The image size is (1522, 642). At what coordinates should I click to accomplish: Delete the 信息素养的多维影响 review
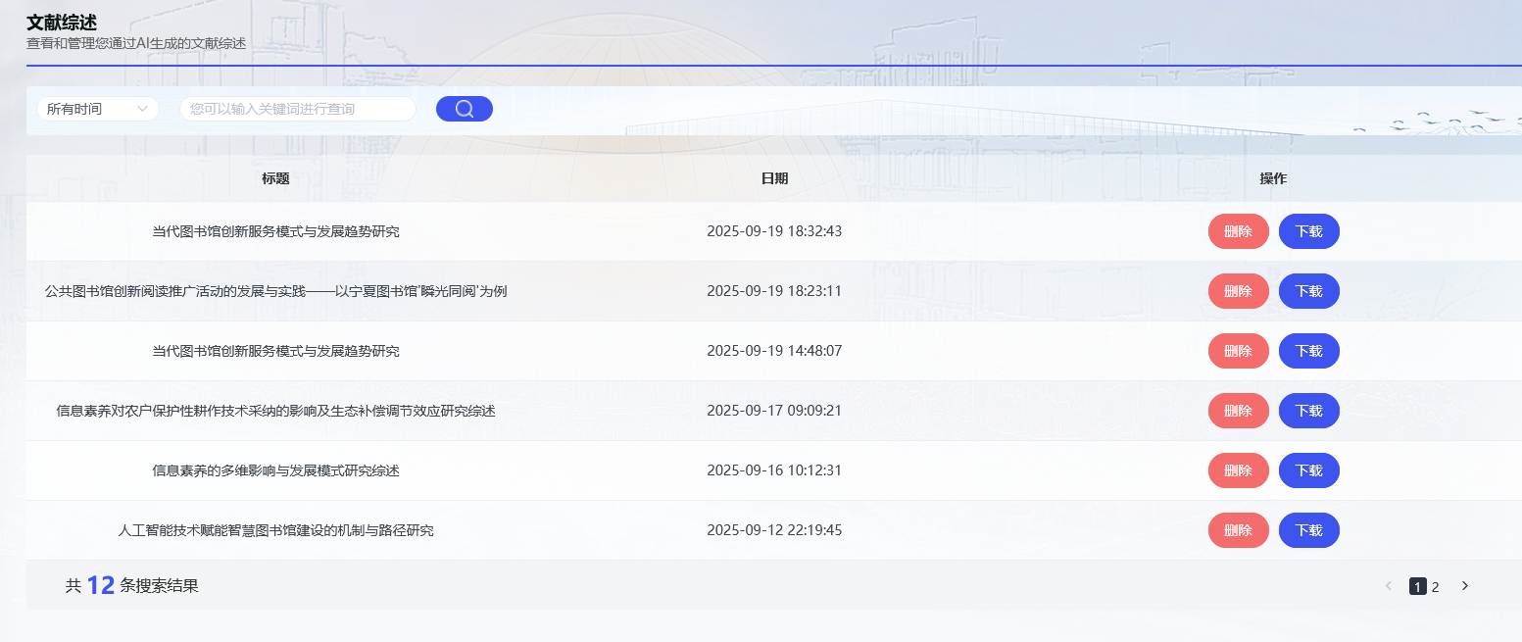click(1238, 470)
